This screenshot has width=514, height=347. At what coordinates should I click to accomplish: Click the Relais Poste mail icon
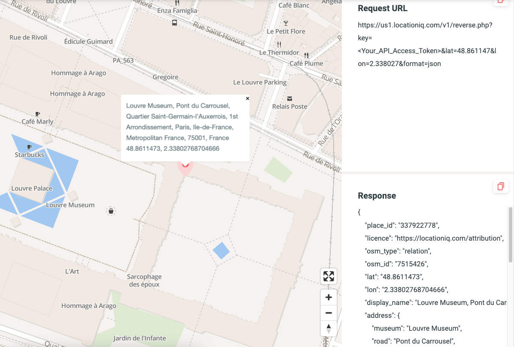289,99
